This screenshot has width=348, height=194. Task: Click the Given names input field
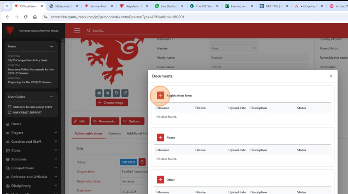pos(259,67)
